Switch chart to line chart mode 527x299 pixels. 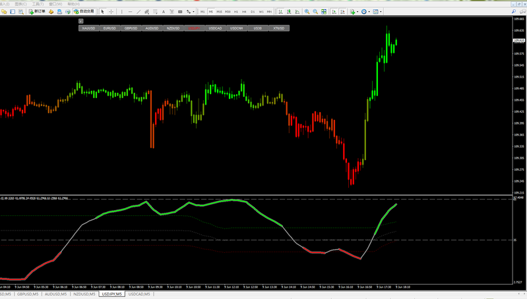(297, 12)
